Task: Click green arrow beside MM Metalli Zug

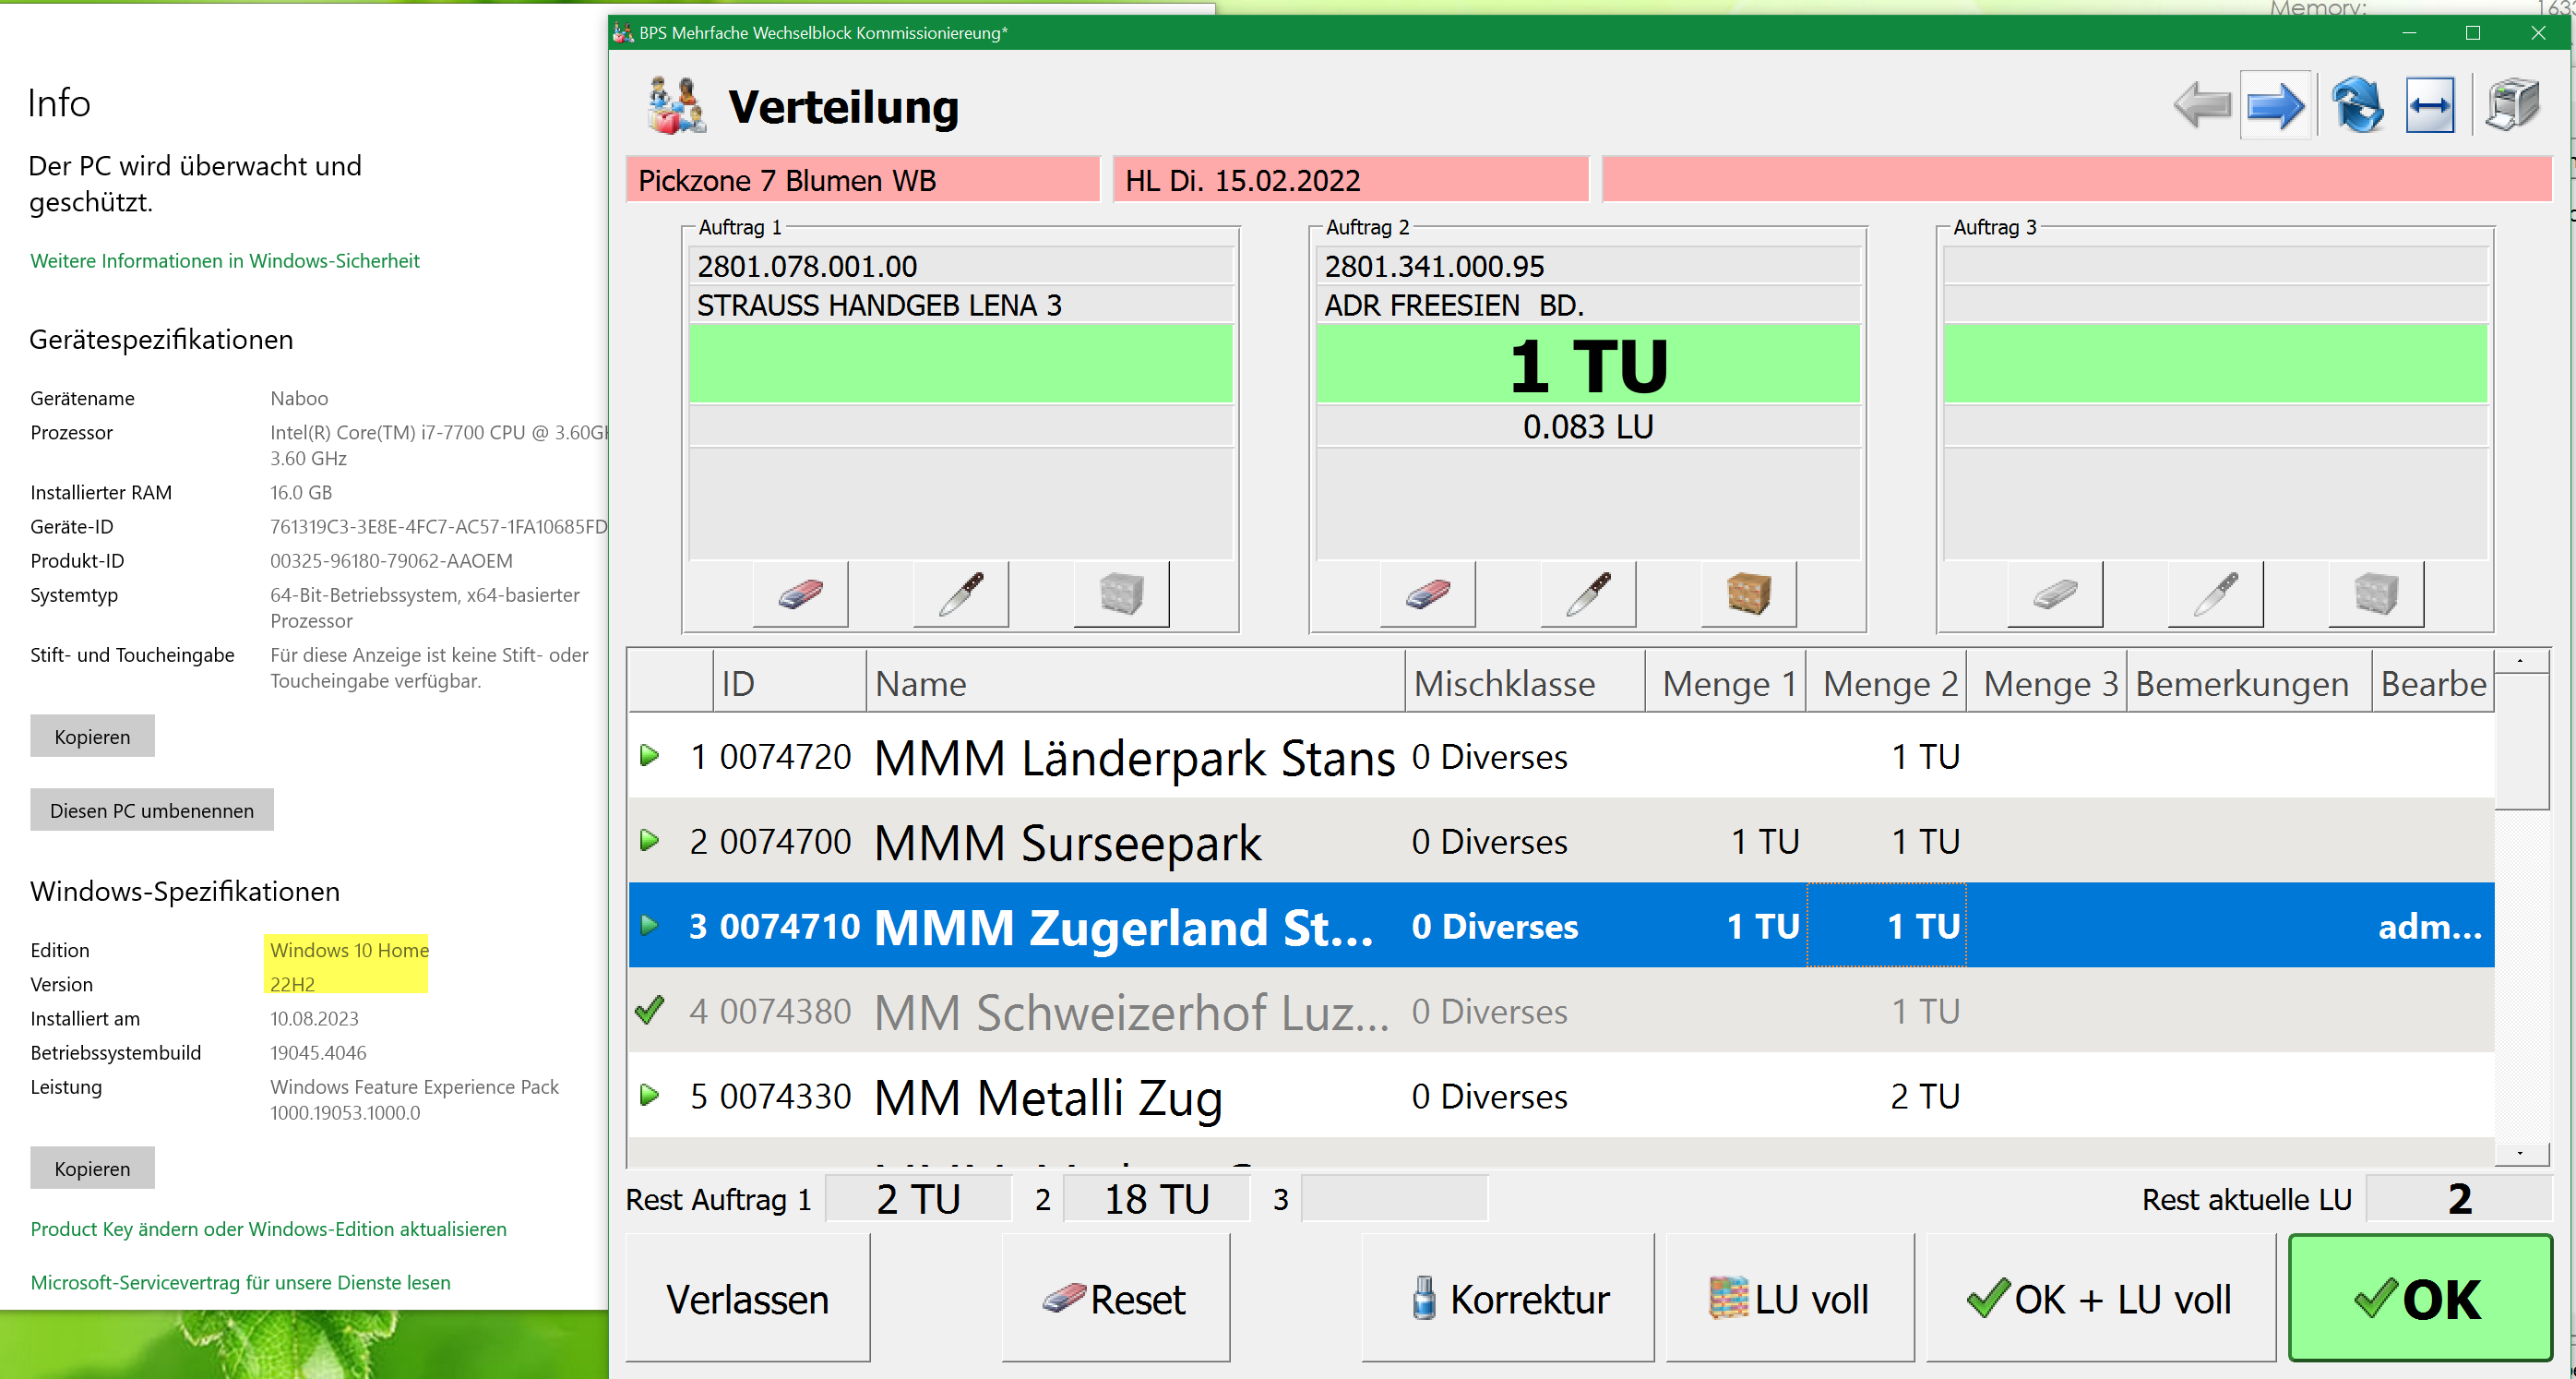Action: pos(650,1096)
